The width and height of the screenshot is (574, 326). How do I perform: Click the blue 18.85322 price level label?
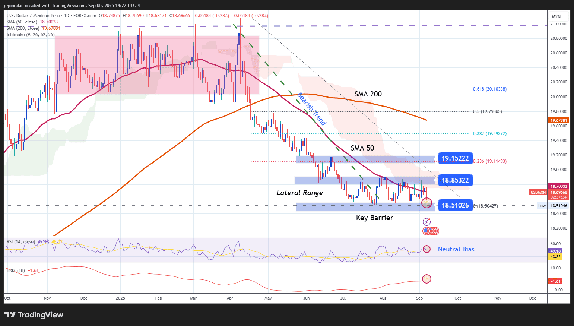455,180
